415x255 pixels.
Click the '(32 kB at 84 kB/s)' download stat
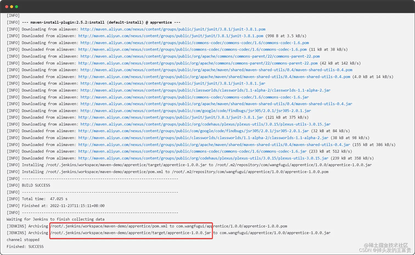330,131
